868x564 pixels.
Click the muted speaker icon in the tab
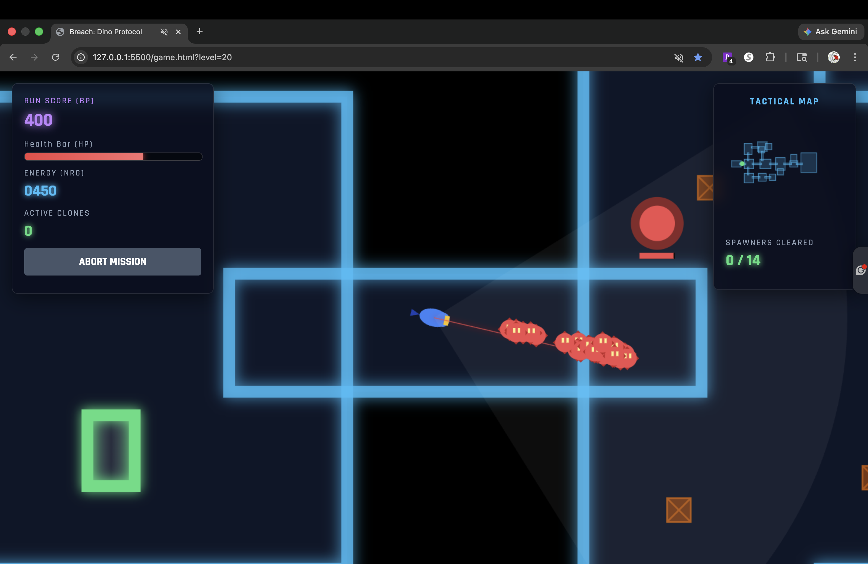click(x=164, y=32)
